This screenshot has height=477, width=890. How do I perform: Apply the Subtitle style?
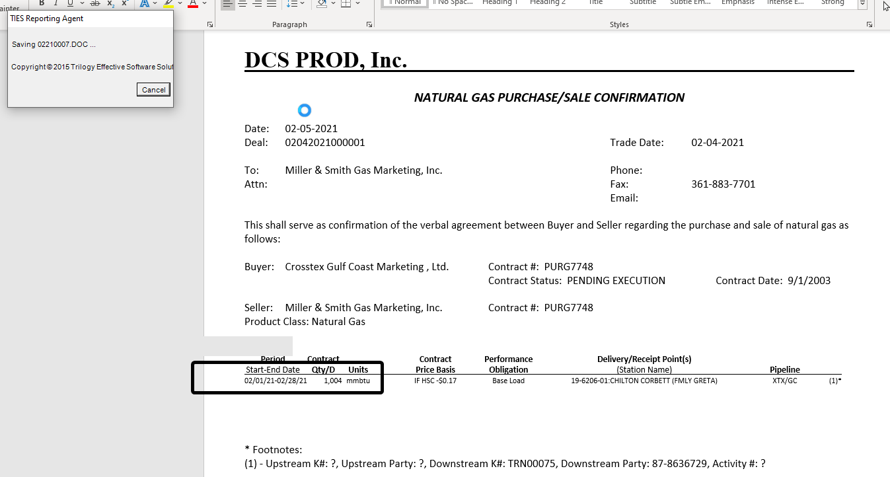click(x=643, y=3)
